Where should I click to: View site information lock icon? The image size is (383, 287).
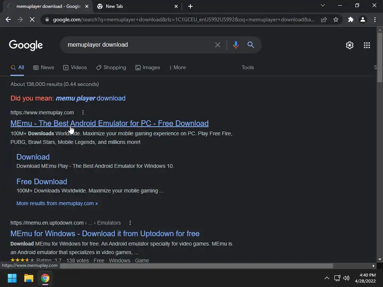pyautogui.click(x=47, y=19)
